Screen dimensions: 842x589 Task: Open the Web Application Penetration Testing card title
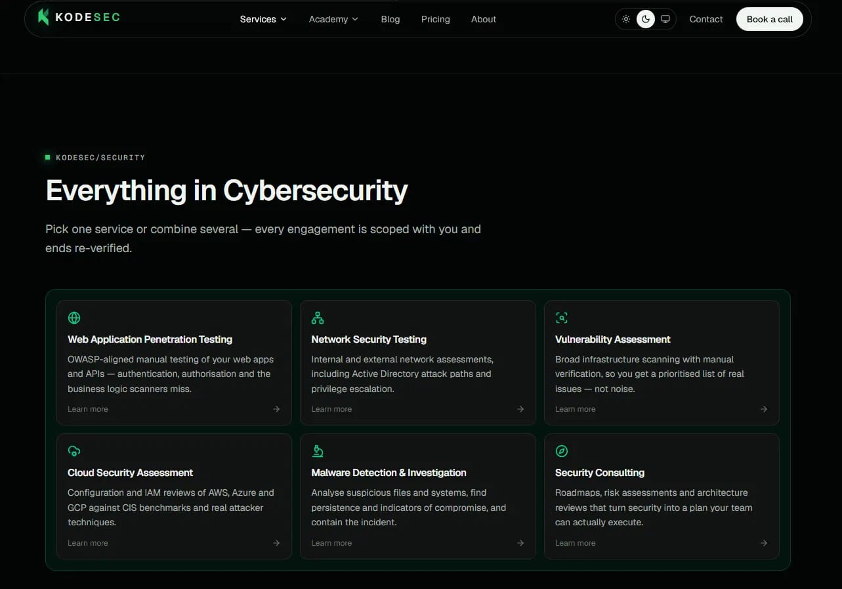click(x=150, y=339)
